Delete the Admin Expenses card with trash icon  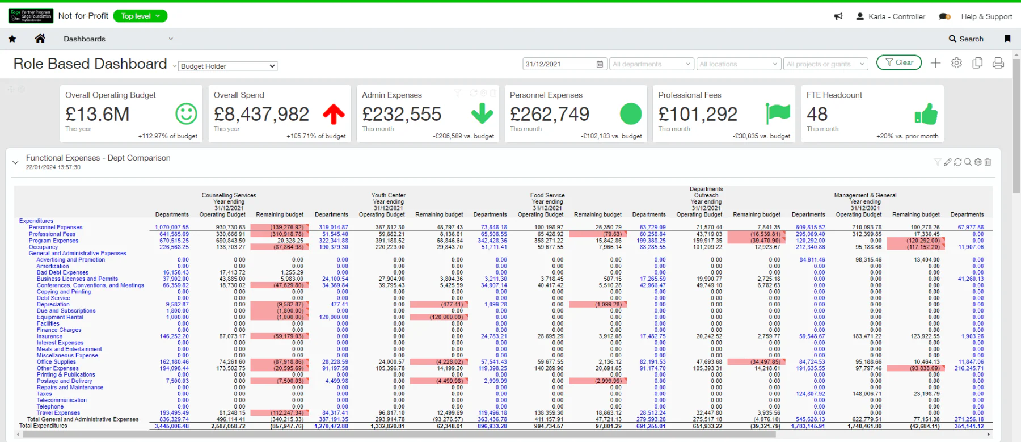pyautogui.click(x=493, y=93)
